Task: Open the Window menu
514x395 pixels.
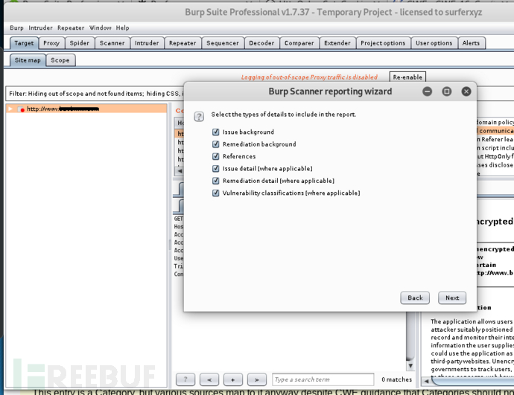Action: click(x=101, y=28)
